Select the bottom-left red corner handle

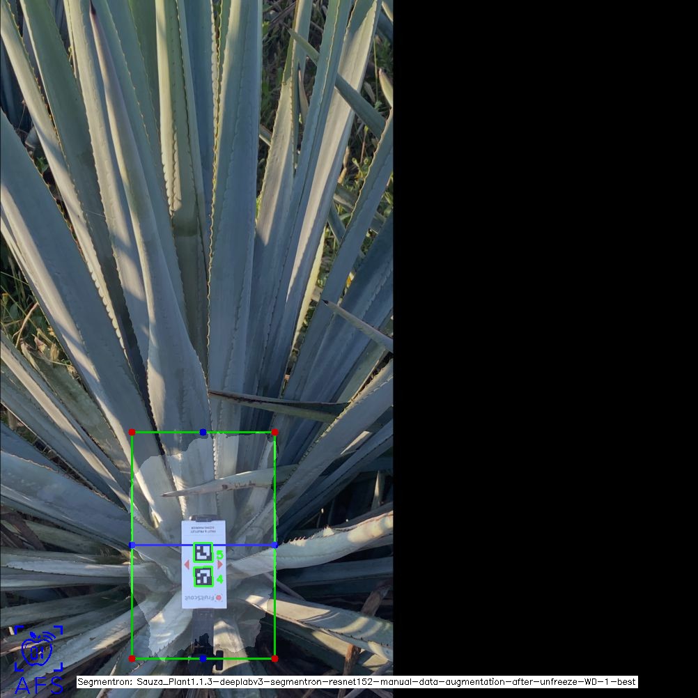point(132,658)
